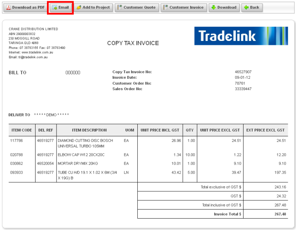Image resolution: width=296 pixels, height=230 pixels.
Task: Select item code 030862
Action: [x=17, y=163]
